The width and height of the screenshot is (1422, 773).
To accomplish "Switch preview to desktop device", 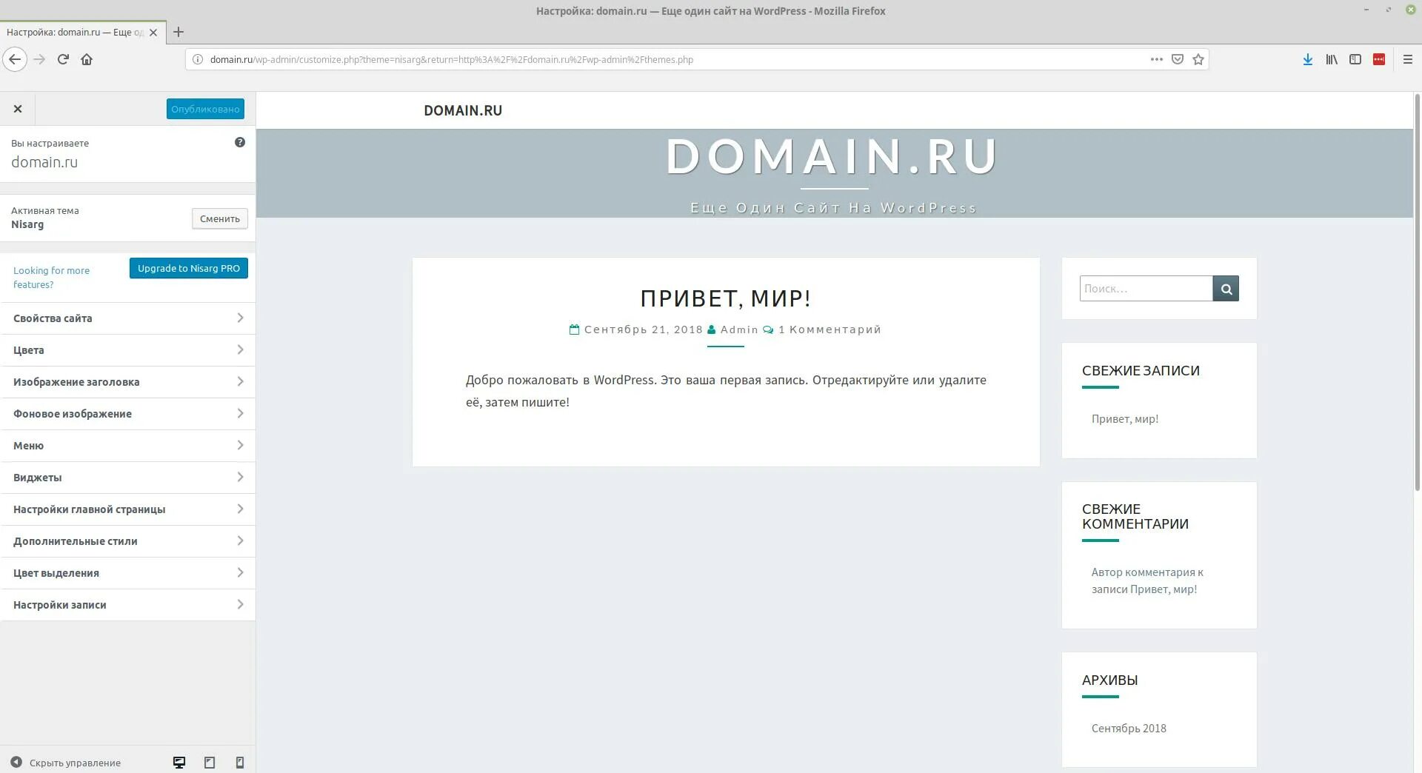I will 179,763.
